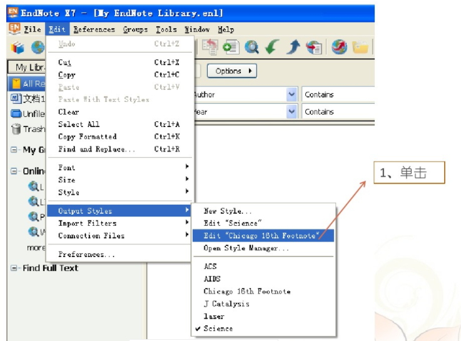Viewport: 461px width, 341px height.
Task: Click the Output Styles menu item
Action: [x=119, y=211]
